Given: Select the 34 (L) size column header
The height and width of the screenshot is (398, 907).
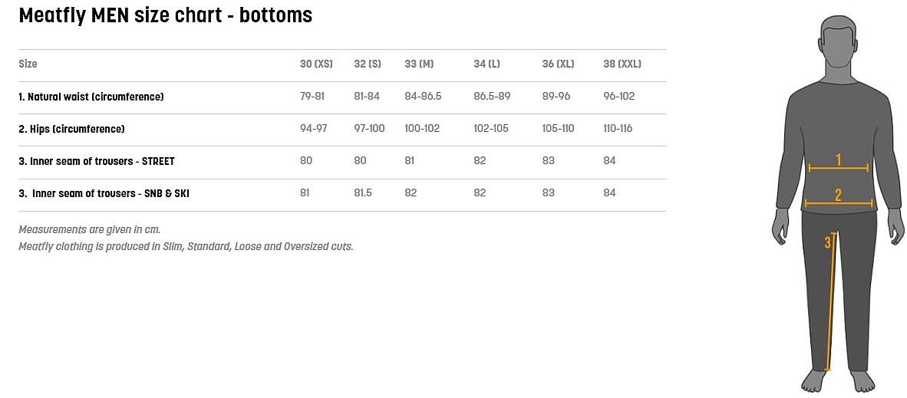Looking at the screenshot, I should point(488,64).
